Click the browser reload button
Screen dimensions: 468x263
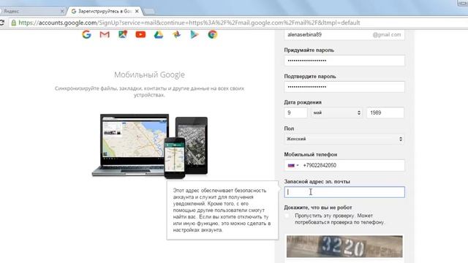[x=1, y=23]
